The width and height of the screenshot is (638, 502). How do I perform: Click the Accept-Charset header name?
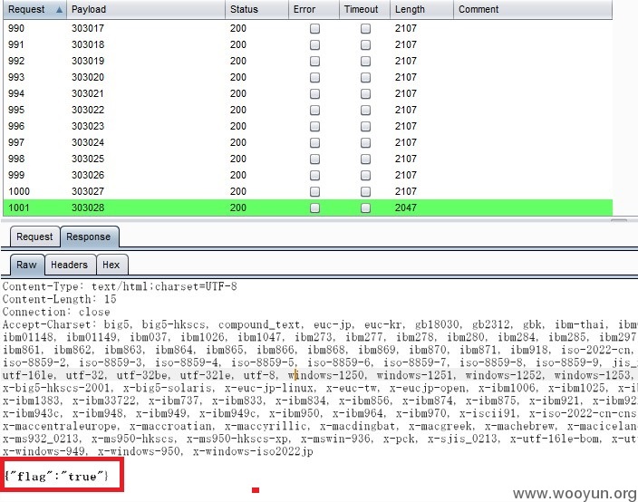[48, 324]
